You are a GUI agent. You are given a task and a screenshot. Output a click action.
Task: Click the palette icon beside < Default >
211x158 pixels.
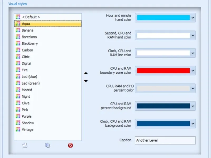click(18, 17)
